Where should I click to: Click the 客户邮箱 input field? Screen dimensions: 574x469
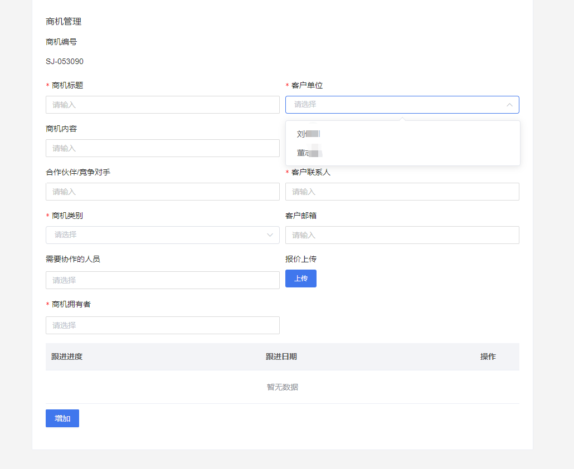(x=402, y=235)
